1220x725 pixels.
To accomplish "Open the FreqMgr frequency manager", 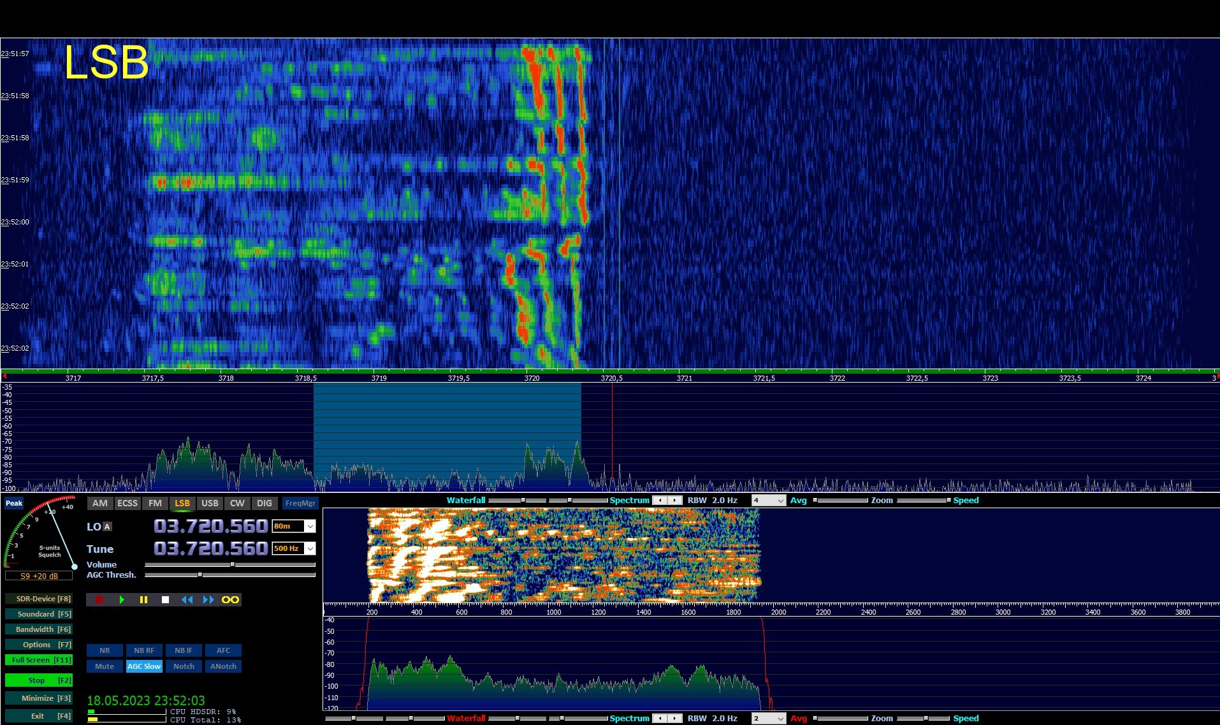I will click(300, 503).
